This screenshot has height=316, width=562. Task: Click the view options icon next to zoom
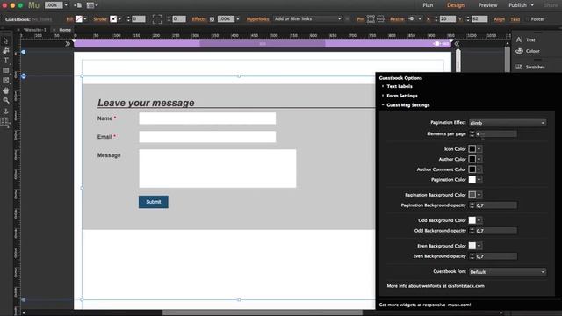click(x=77, y=5)
